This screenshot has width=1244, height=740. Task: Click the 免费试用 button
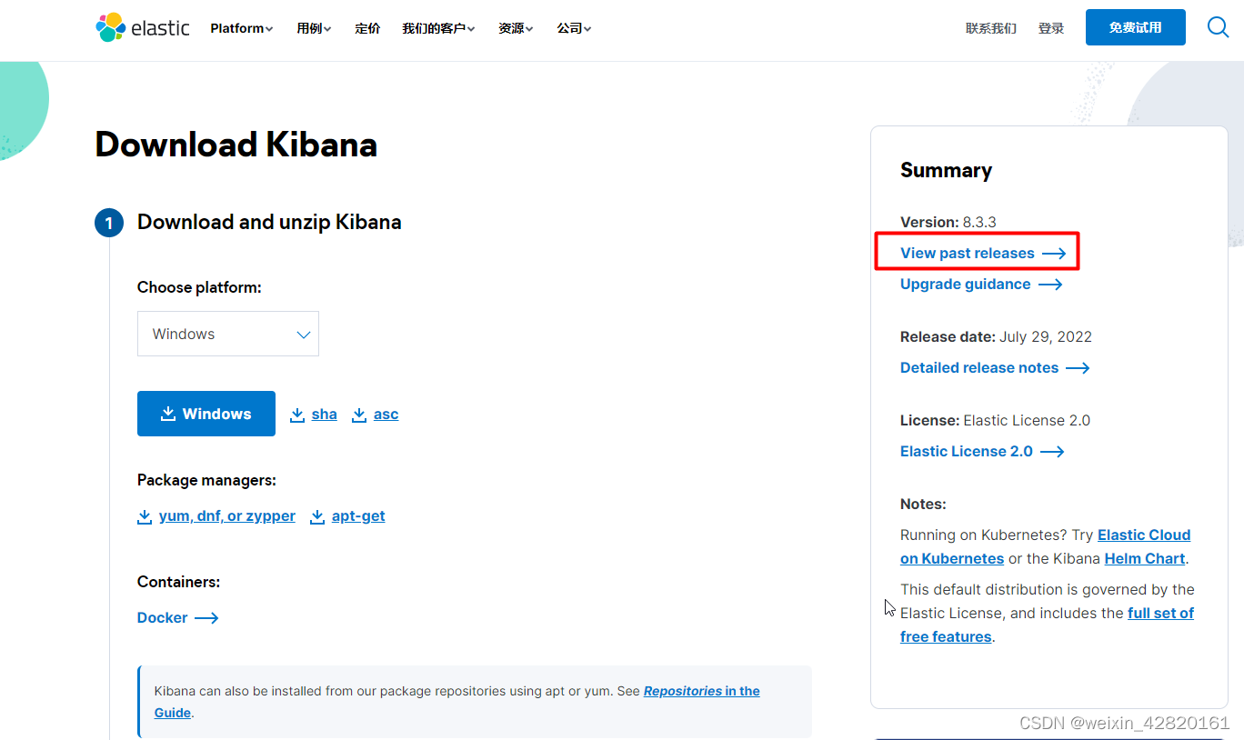[1136, 27]
